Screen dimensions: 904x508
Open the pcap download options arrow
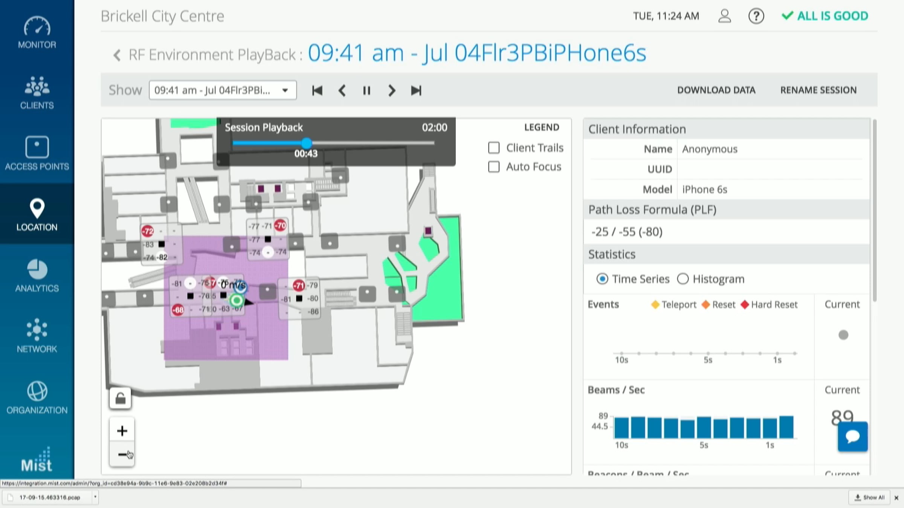pos(95,497)
